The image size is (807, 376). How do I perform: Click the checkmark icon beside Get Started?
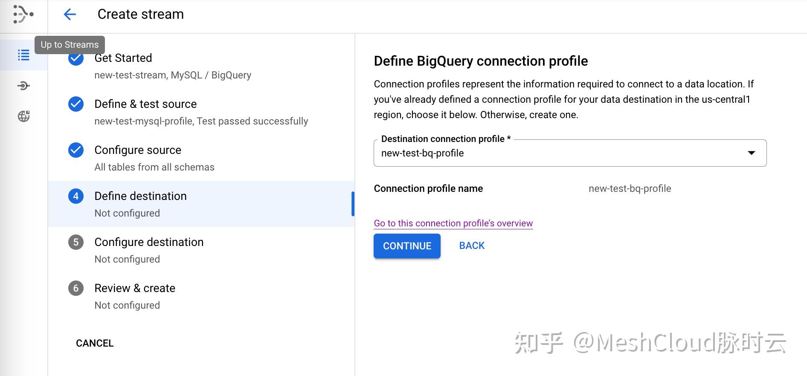coord(75,58)
